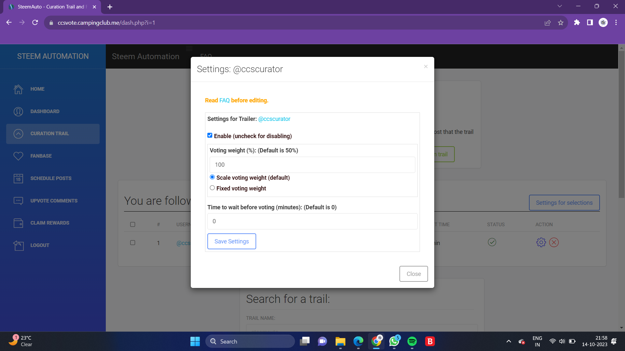Image resolution: width=625 pixels, height=351 pixels.
Task: Click the Upvote Comments chat icon
Action: pos(18,201)
